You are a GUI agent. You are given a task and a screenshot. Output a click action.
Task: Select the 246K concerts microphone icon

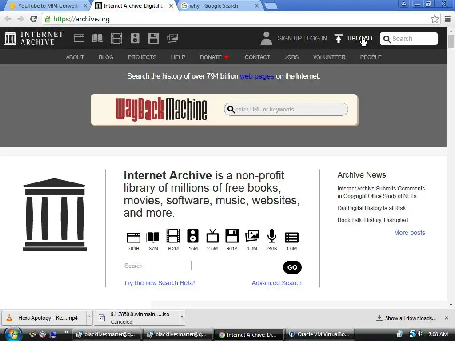[272, 235]
